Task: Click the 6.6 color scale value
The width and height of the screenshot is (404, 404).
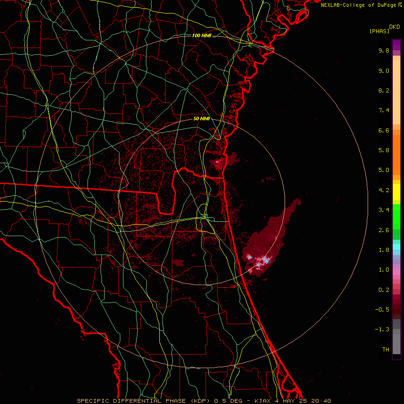Action: tap(384, 130)
